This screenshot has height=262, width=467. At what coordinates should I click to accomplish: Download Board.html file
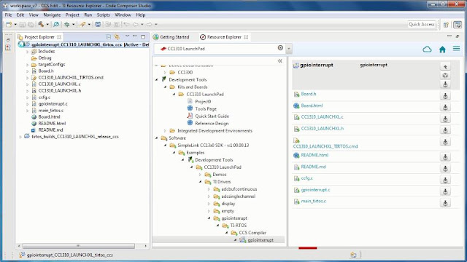(445, 107)
